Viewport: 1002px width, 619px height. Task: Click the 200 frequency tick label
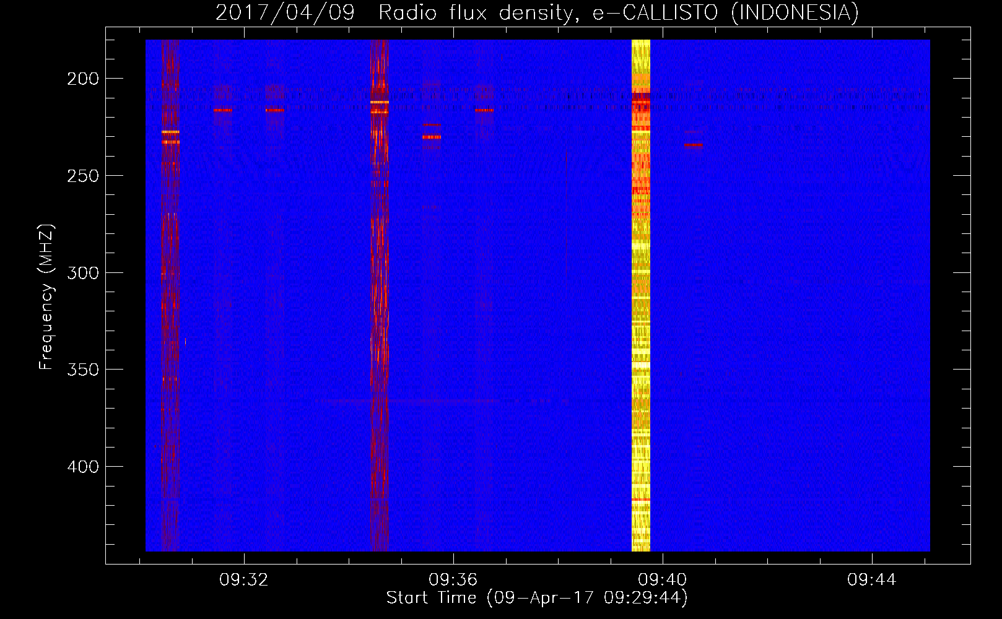[83, 79]
